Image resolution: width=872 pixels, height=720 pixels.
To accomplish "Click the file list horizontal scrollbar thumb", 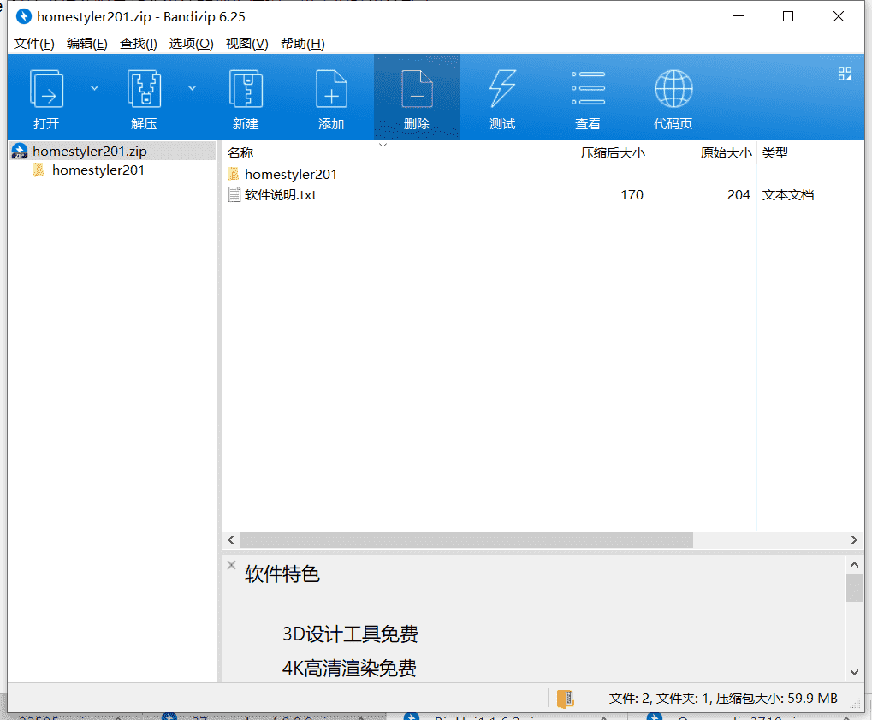I will [x=466, y=539].
